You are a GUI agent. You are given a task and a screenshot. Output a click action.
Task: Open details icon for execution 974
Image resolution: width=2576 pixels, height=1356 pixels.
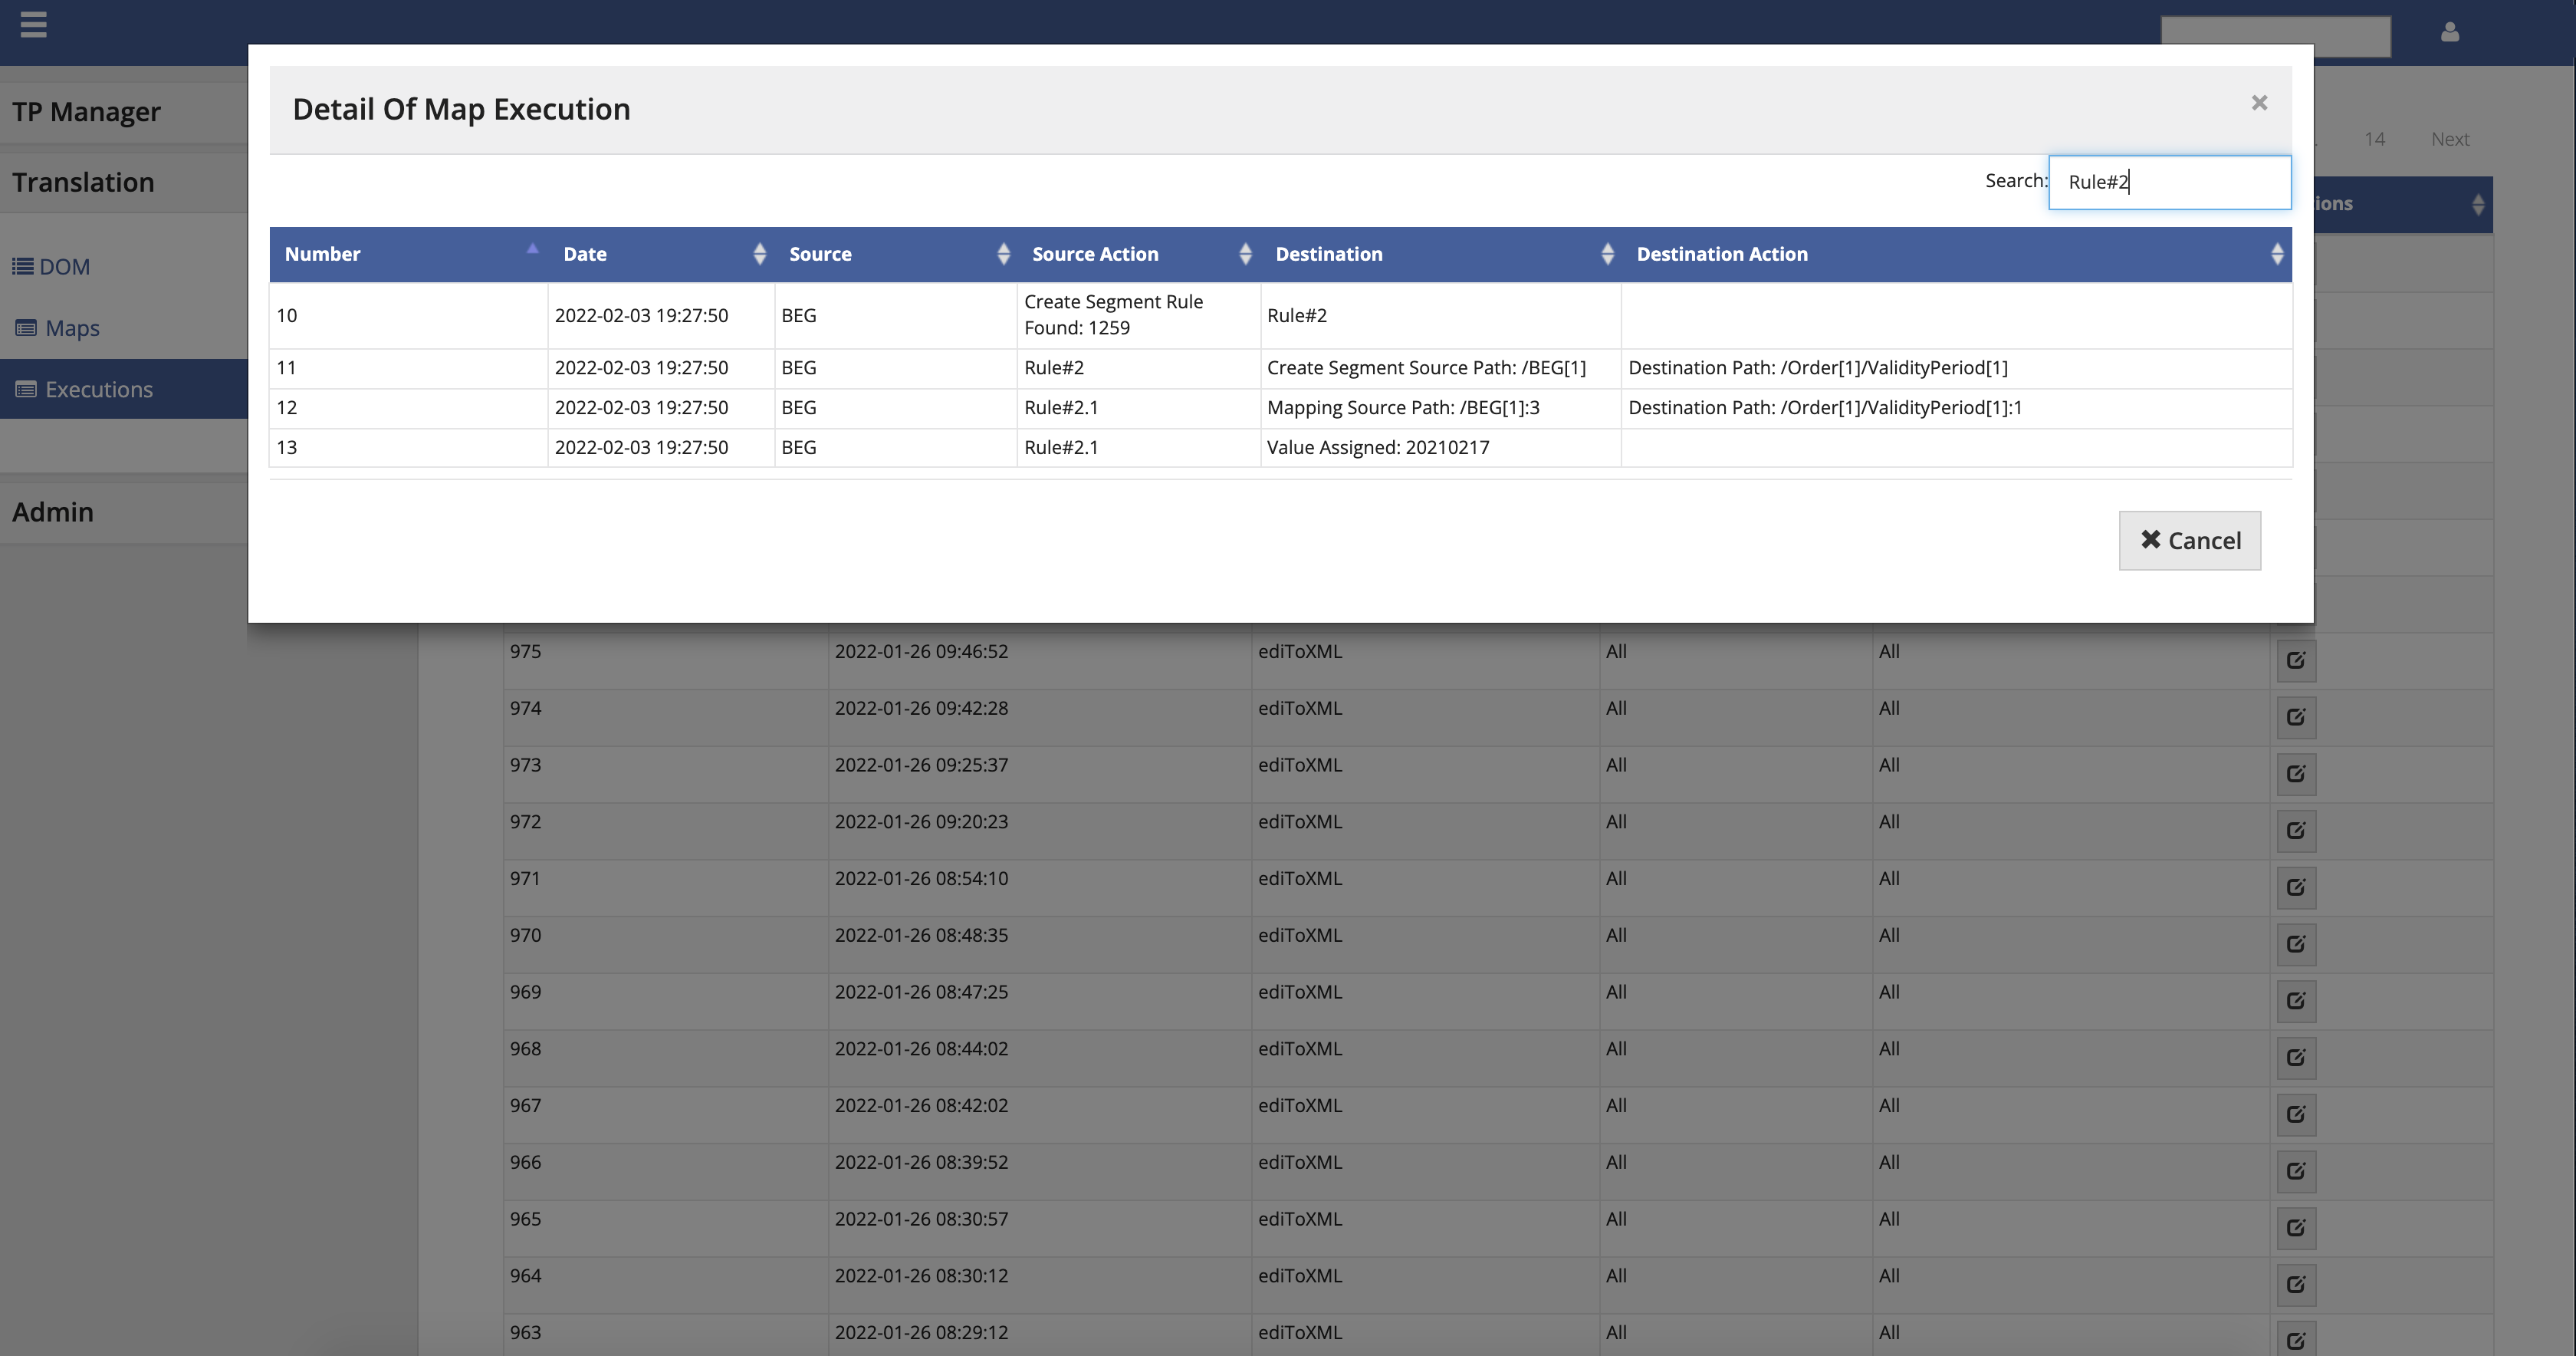pyautogui.click(x=2296, y=718)
